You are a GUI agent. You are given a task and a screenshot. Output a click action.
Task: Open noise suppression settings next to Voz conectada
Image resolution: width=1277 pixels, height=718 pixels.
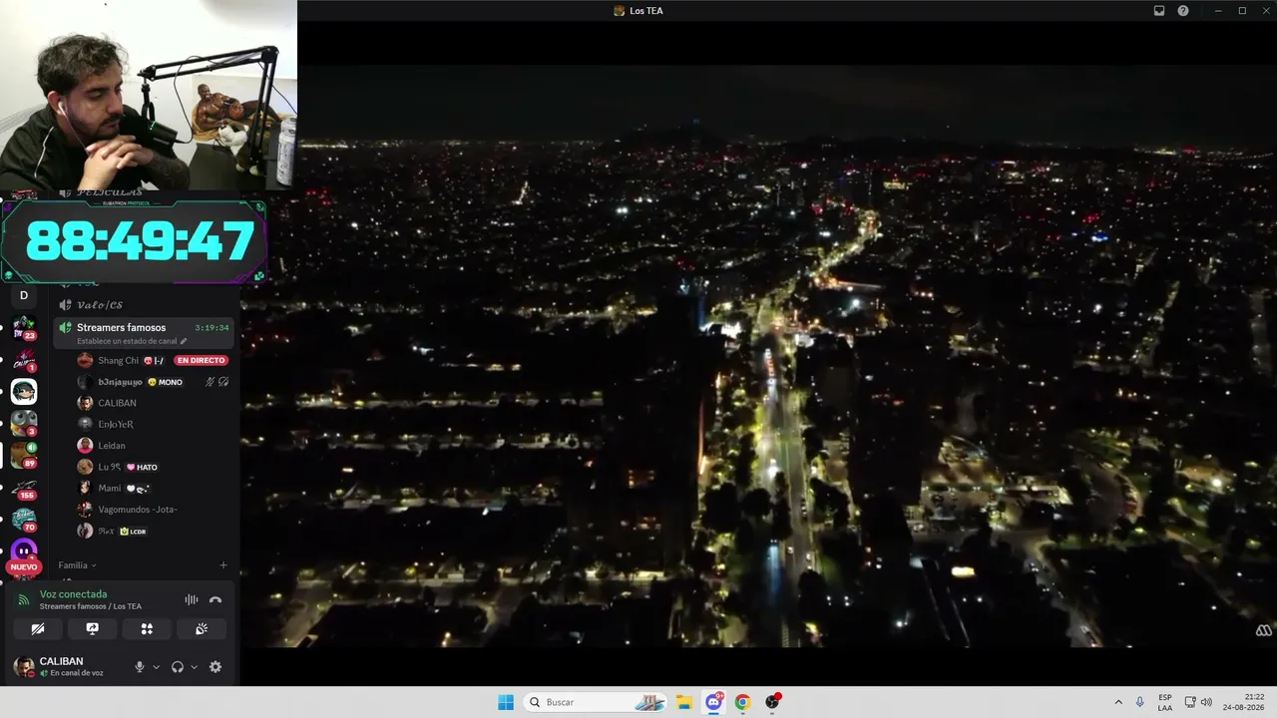191,599
